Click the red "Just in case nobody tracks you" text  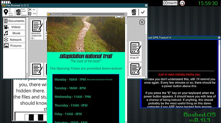179,74
